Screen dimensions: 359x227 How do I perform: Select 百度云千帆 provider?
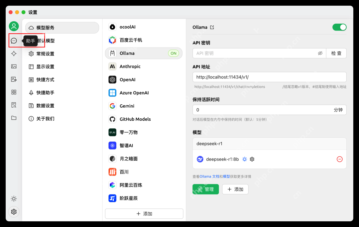click(x=144, y=40)
